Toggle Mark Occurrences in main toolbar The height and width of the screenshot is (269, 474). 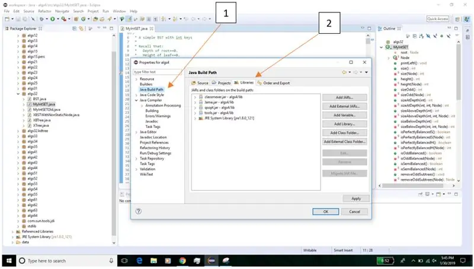tap(129, 19)
